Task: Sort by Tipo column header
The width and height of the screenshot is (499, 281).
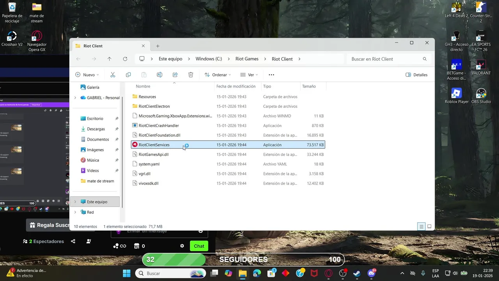Action: pyautogui.click(x=267, y=86)
